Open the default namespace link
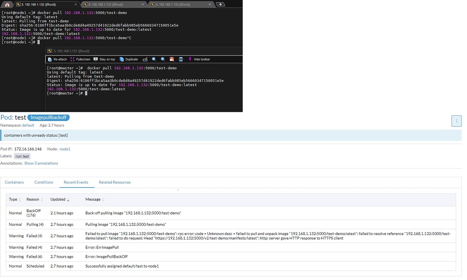467x280 pixels. [28, 125]
